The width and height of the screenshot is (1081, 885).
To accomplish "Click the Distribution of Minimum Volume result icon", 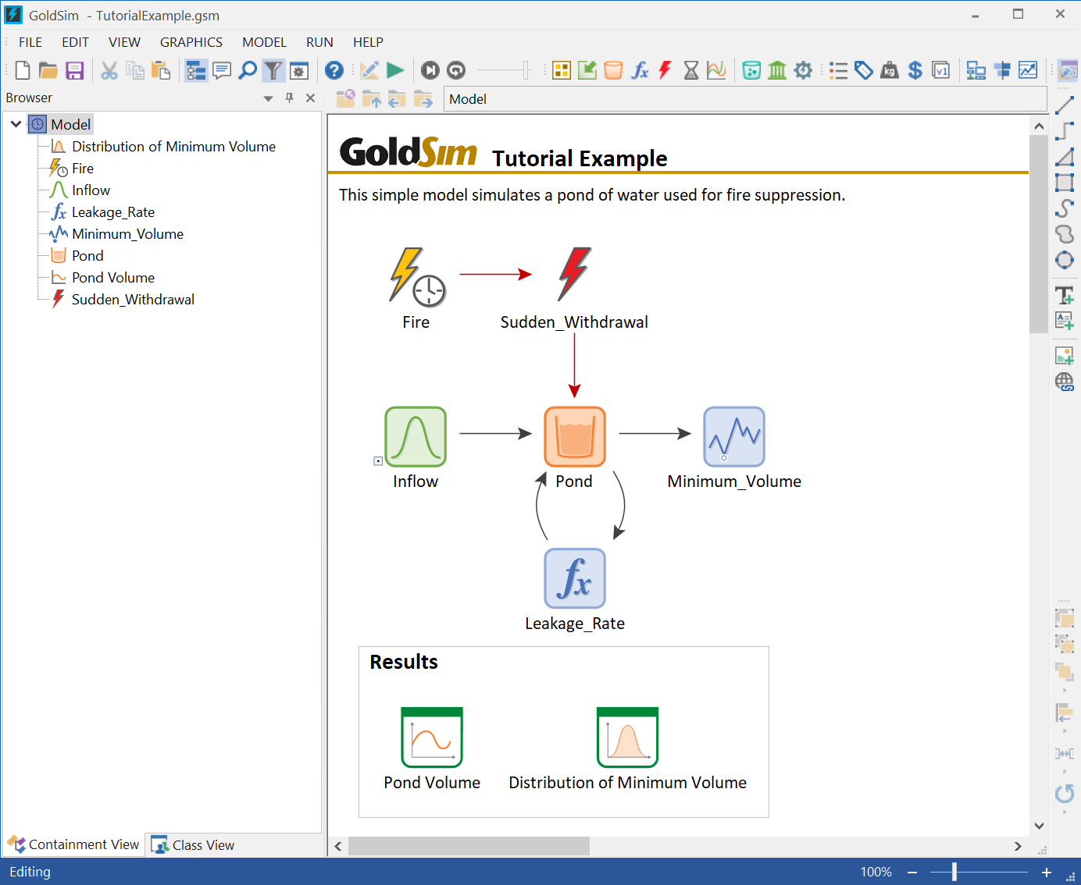I will [628, 737].
